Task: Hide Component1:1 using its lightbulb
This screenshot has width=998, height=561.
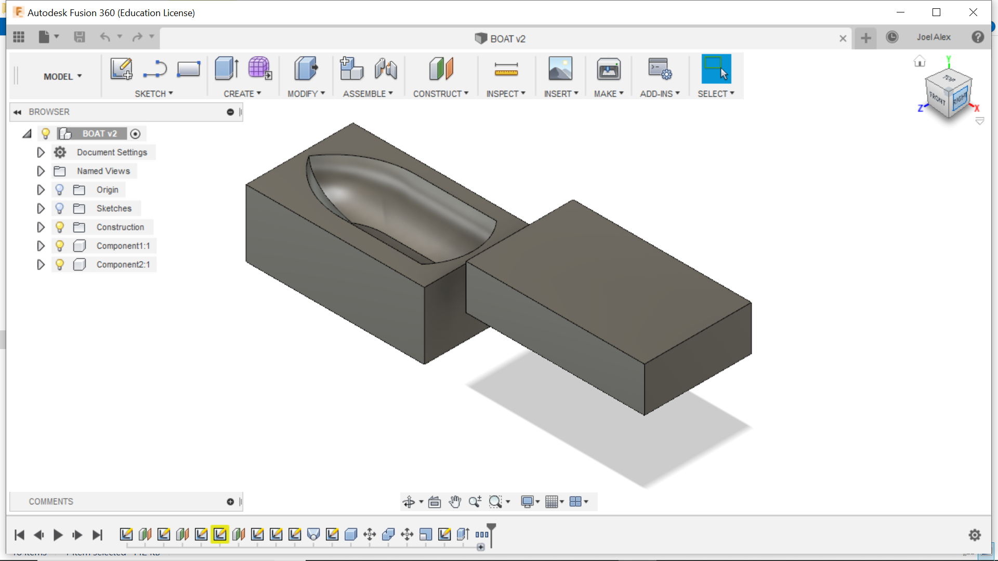Action: tap(59, 246)
